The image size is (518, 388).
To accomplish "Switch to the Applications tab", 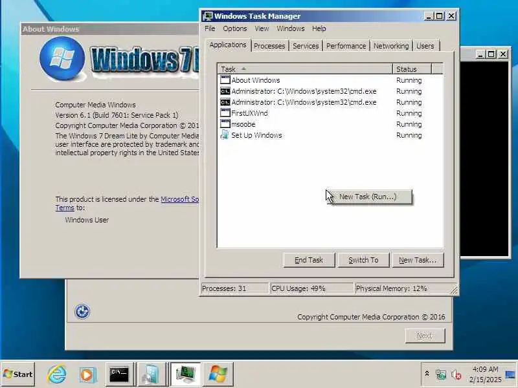I will tap(228, 45).
